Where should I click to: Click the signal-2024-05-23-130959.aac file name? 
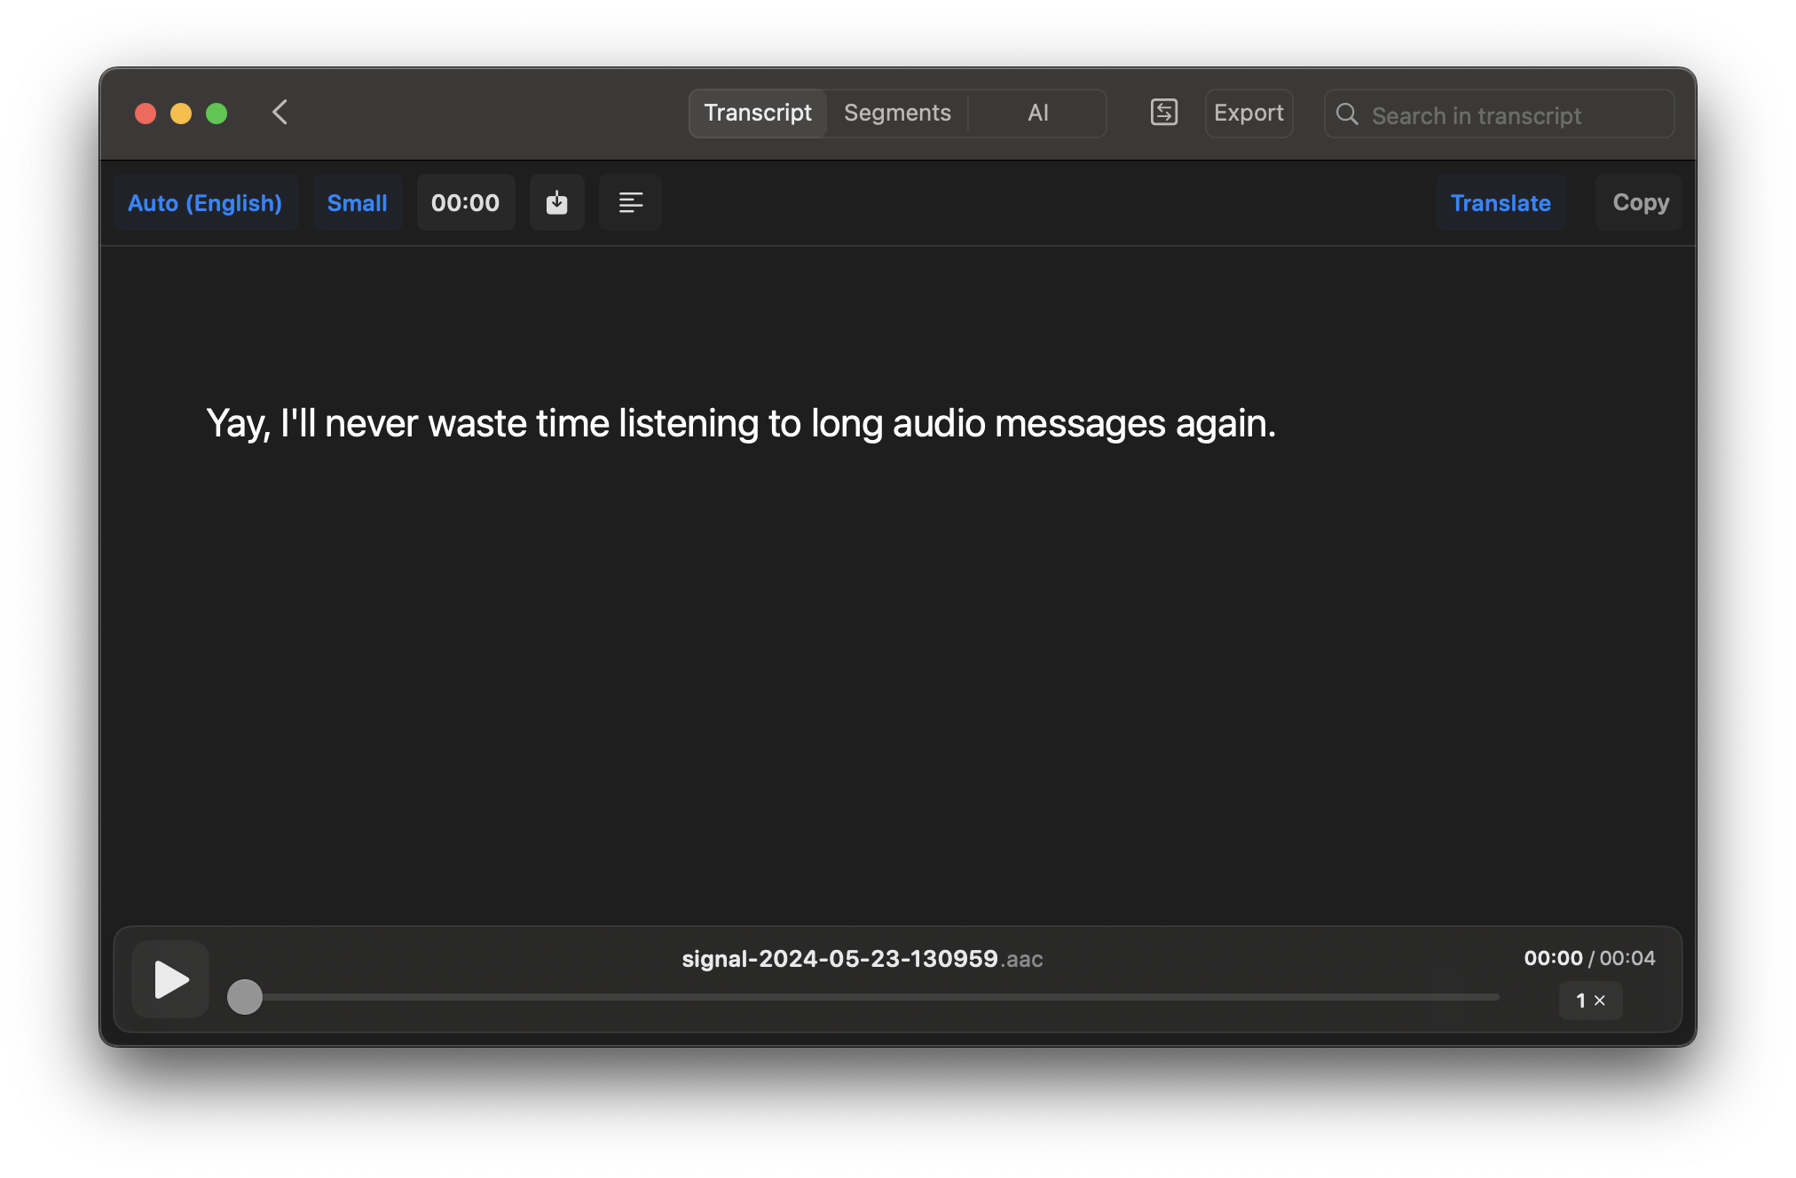click(x=862, y=959)
